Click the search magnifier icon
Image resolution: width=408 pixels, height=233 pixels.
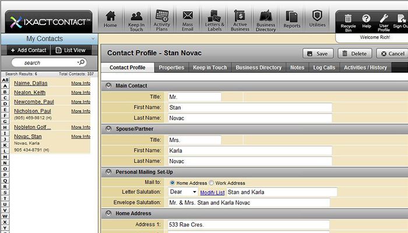click(x=82, y=62)
